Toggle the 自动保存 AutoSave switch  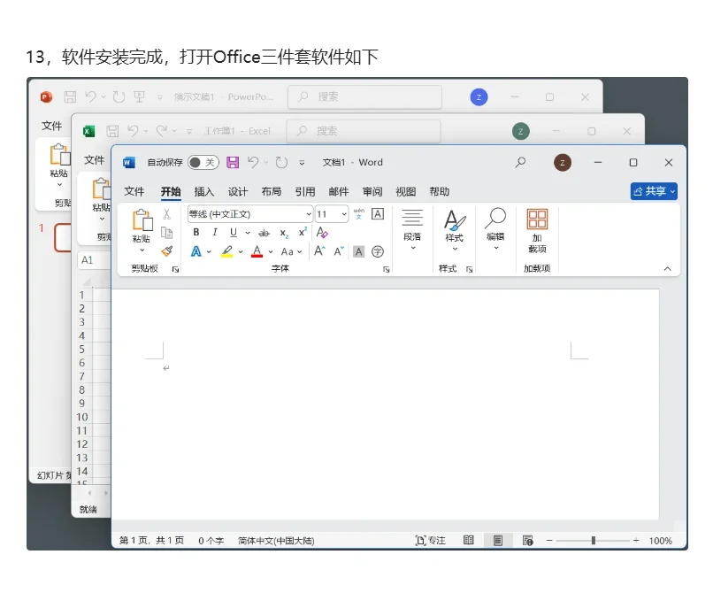click(202, 163)
